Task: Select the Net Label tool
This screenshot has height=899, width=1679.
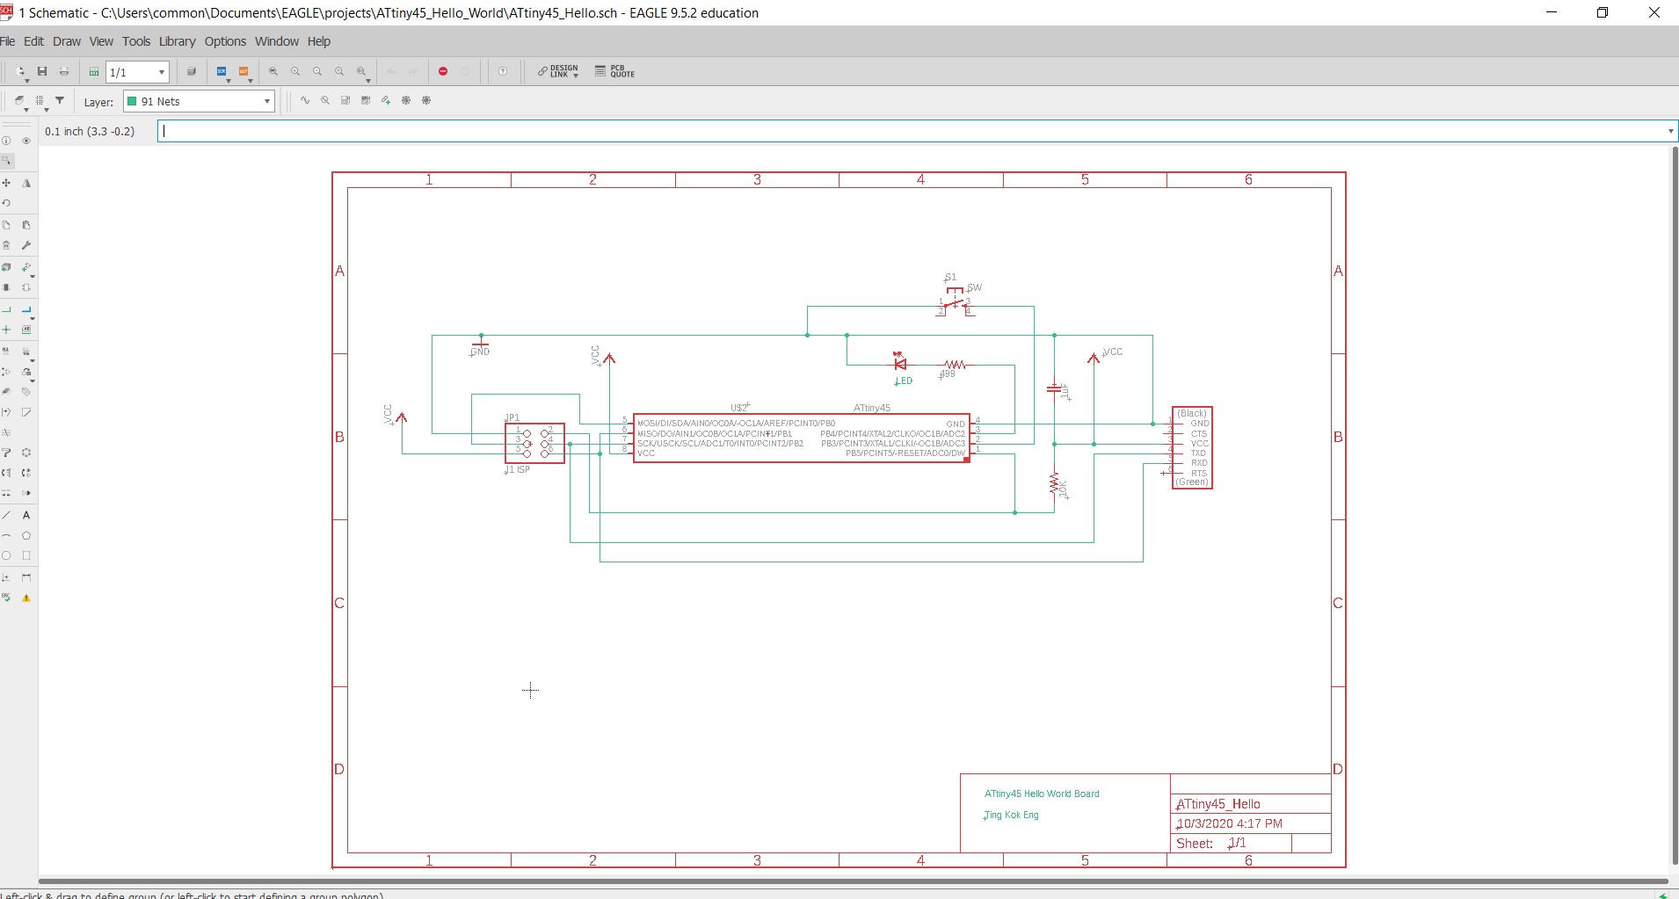Action: tap(26, 330)
